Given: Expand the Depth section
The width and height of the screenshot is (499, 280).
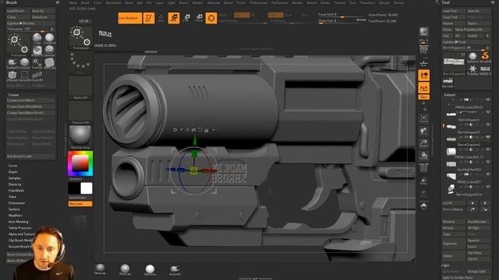Looking at the screenshot, I should pyautogui.click(x=13, y=172).
